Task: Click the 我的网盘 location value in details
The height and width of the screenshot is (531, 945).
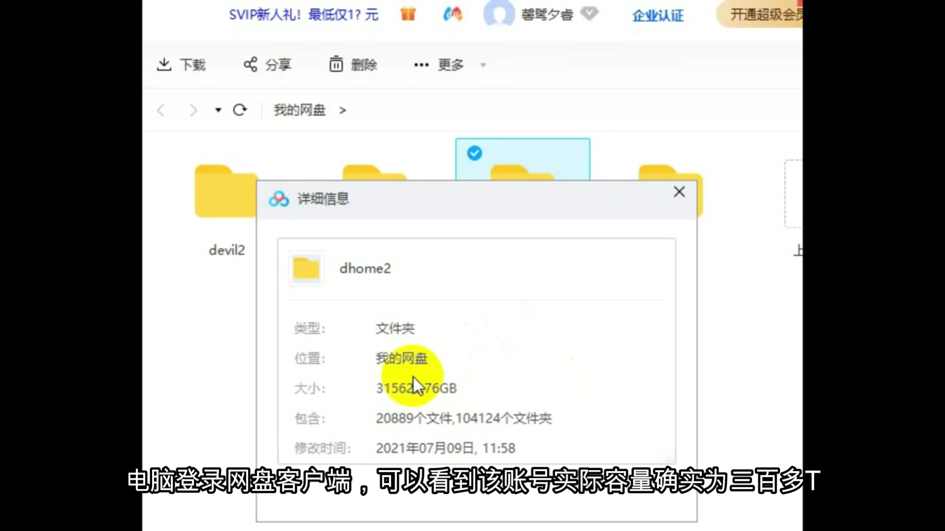Action: click(x=402, y=358)
